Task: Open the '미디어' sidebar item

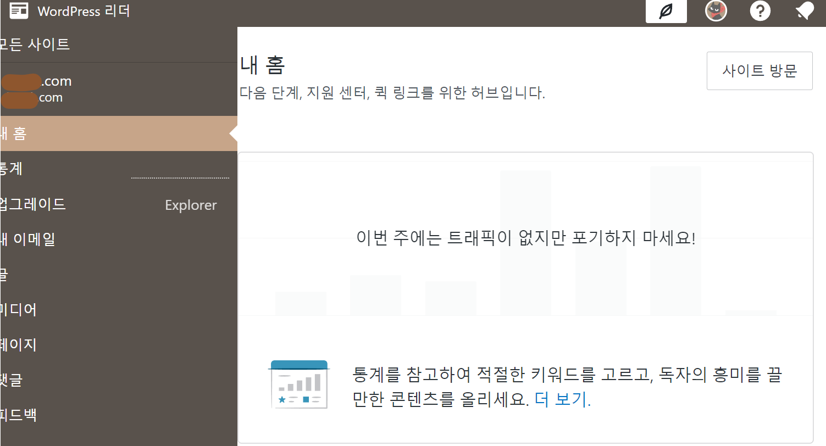Action: (119, 310)
